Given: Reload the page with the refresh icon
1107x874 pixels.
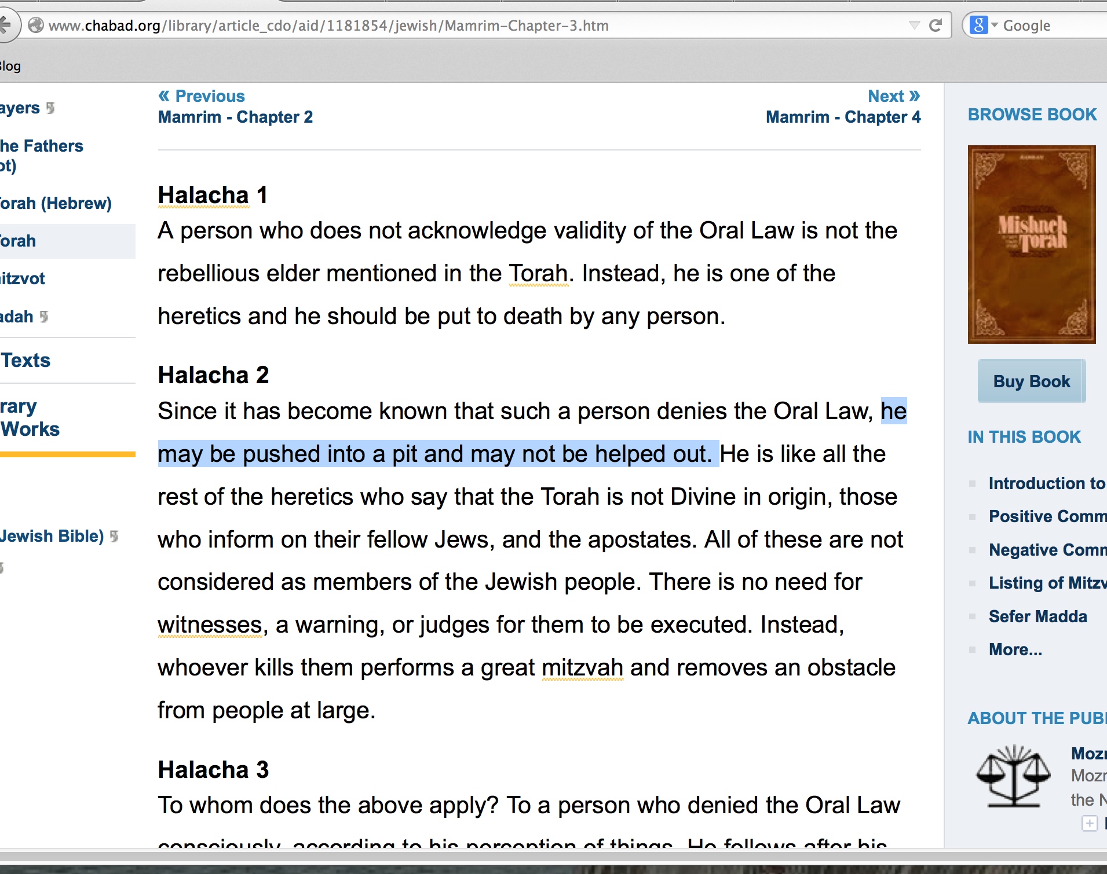Looking at the screenshot, I should [936, 25].
